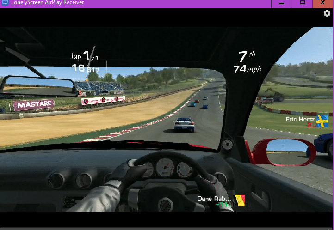
Task: Click the Swedish flag beside Eric Hertz
Action: coord(322,121)
